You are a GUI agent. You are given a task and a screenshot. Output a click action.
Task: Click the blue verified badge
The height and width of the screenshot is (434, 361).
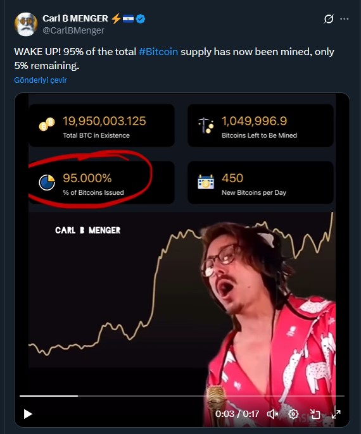(141, 19)
